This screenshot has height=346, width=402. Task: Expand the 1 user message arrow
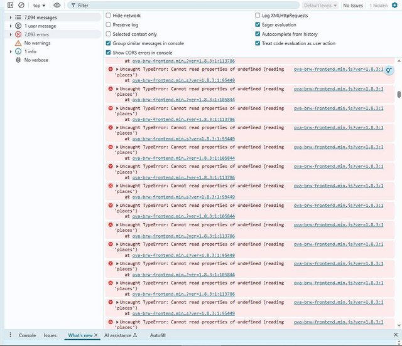point(11,26)
